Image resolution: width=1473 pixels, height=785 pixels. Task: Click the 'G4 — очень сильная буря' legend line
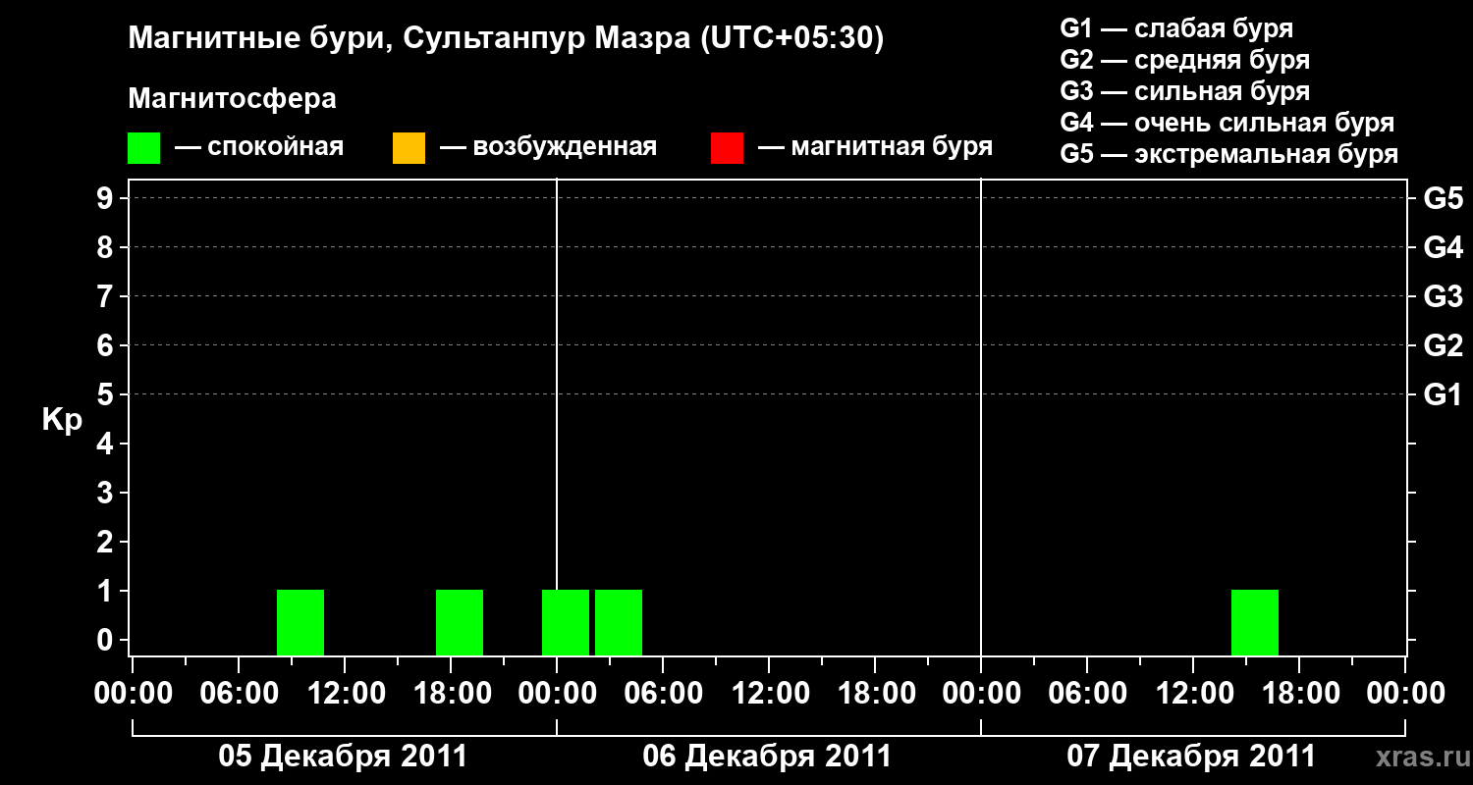1227,123
